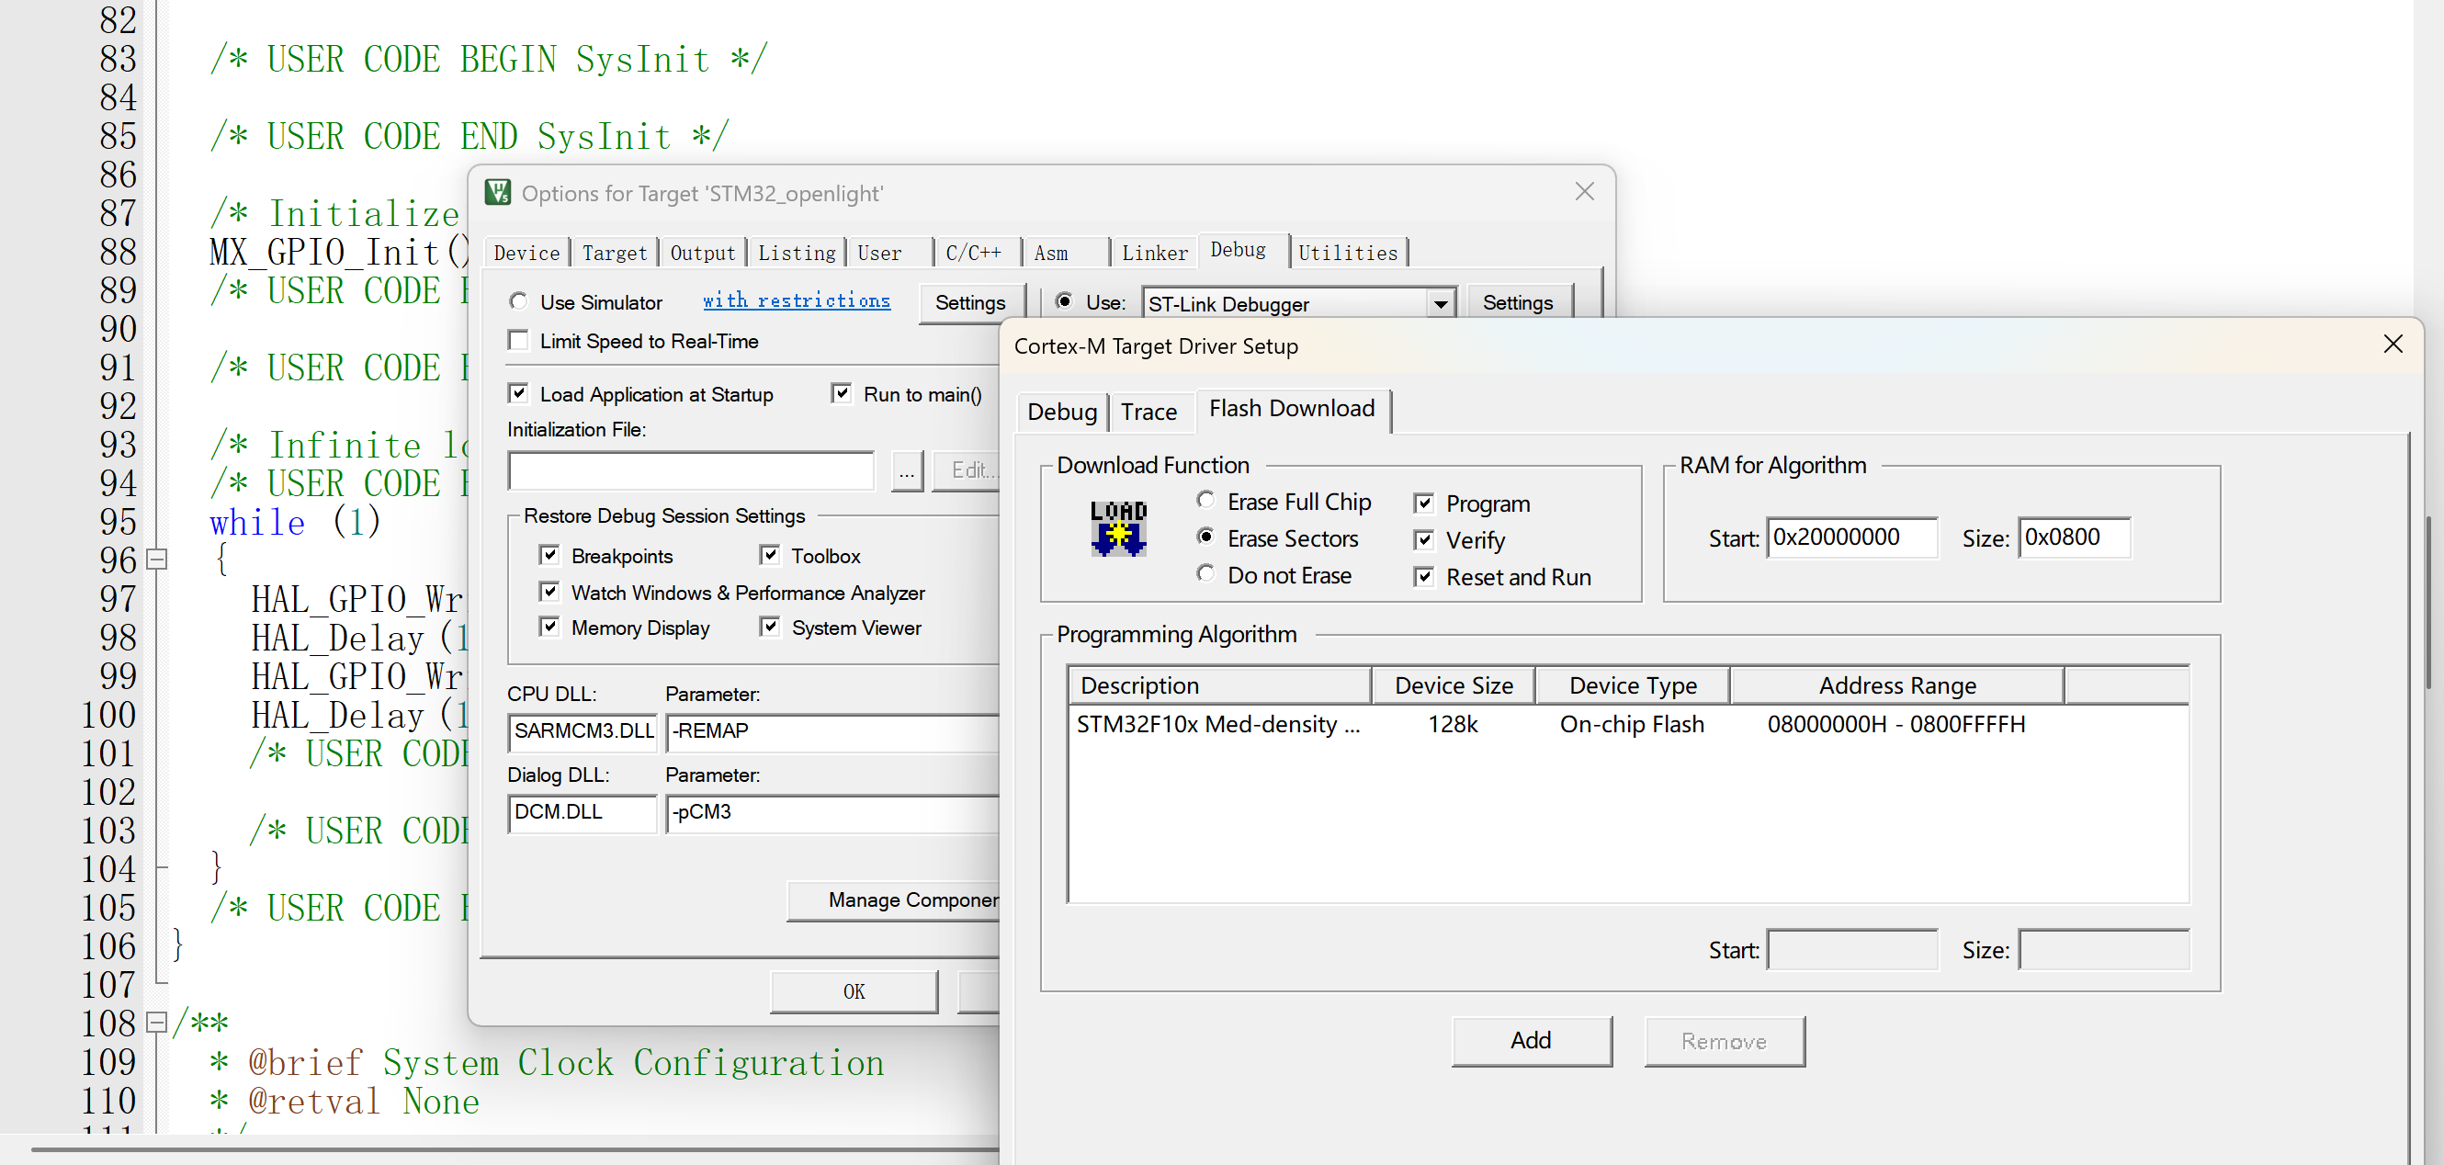Collapse comment block fold at line 108

(x=157, y=1023)
